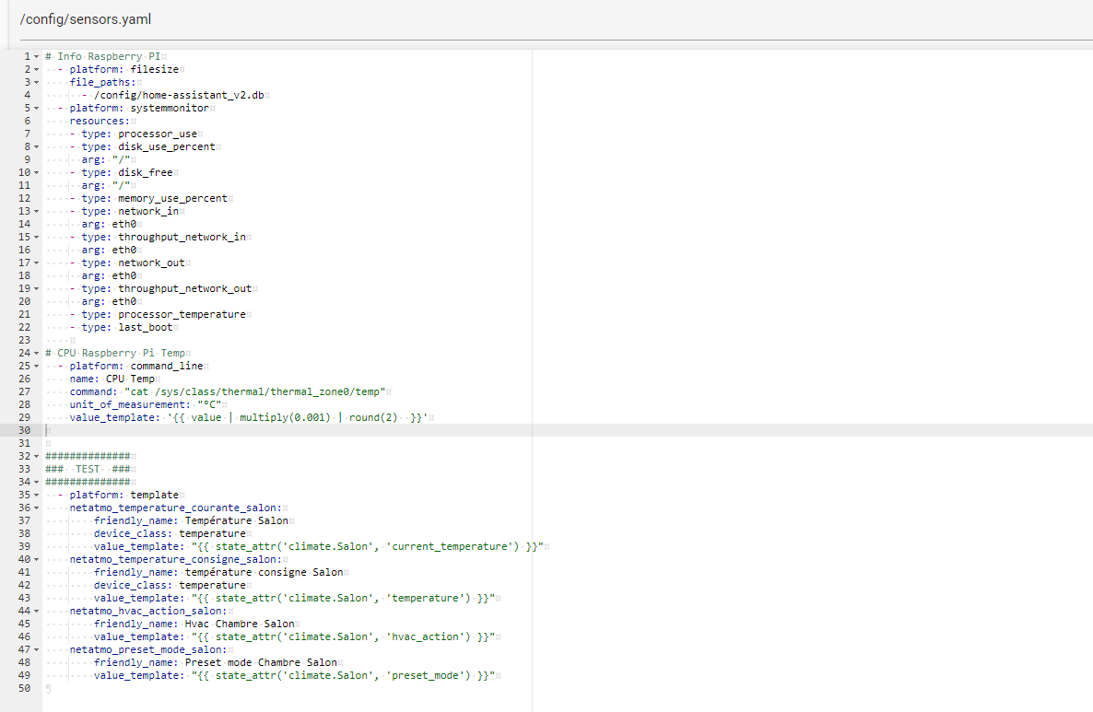Collapse template platform fold on line 35
This screenshot has height=712, width=1093.
[x=36, y=495]
